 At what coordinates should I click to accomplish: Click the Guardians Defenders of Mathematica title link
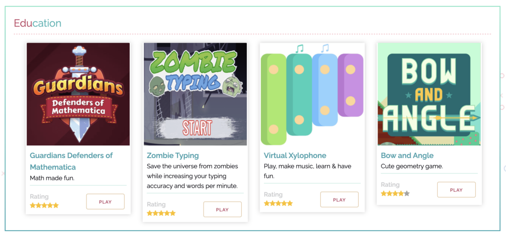tap(71, 161)
